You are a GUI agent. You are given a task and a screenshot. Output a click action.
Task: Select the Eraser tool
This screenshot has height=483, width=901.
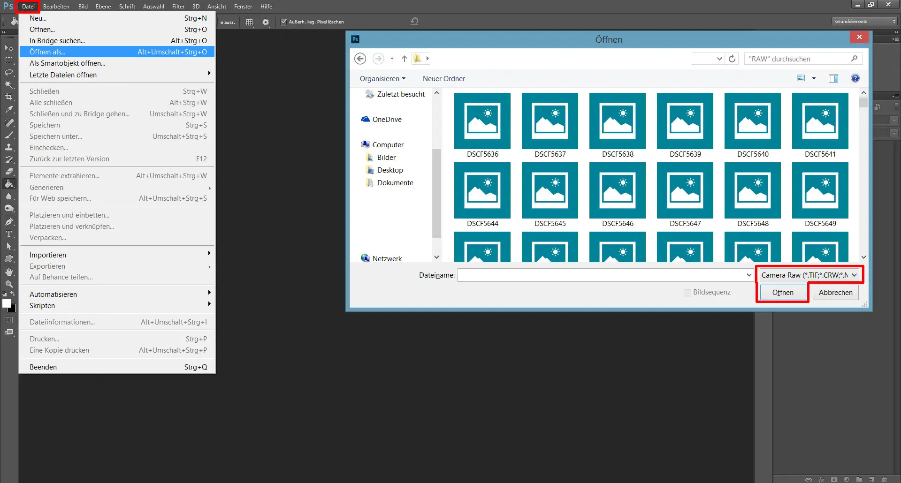tap(9, 172)
